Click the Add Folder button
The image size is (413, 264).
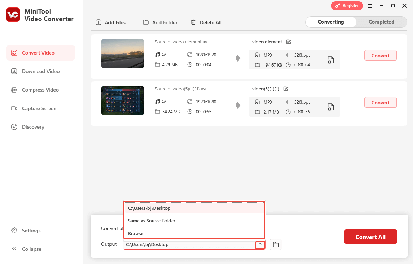click(160, 22)
